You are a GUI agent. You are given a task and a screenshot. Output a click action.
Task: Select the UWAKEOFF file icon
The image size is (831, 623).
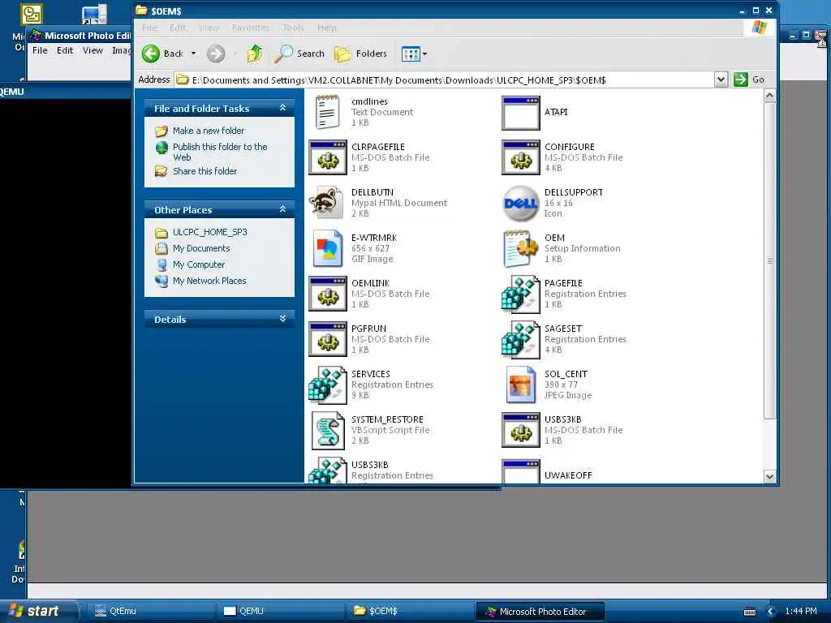[x=520, y=471]
